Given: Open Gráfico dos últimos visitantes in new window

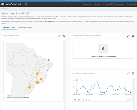Looking at the screenshot, I should 133,73.
